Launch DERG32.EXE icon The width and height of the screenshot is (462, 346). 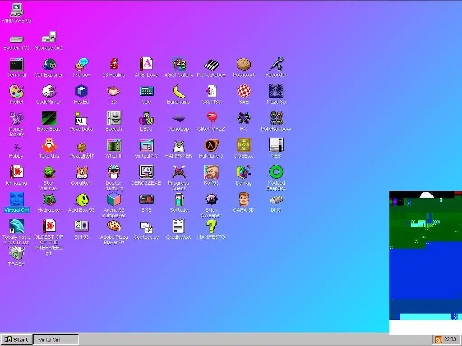point(147,173)
